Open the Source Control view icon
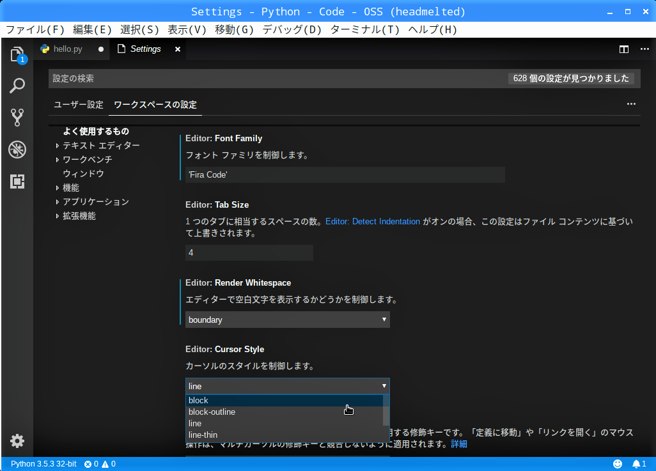The image size is (656, 471). coord(17,118)
